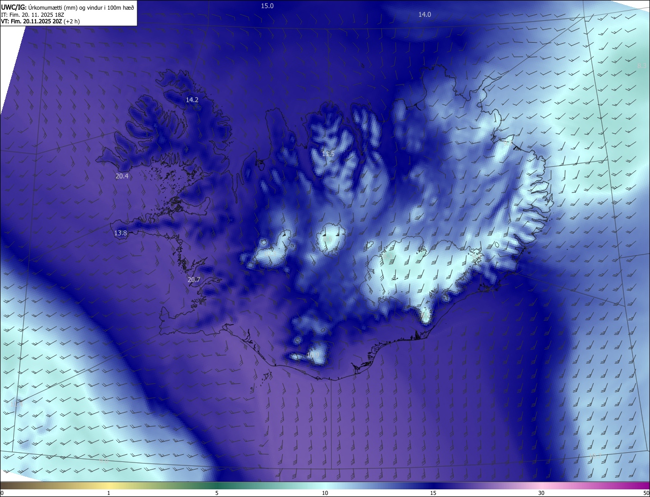650x497 pixels.
Task: Click the color scale tick labeled 50
Action: click(646, 493)
